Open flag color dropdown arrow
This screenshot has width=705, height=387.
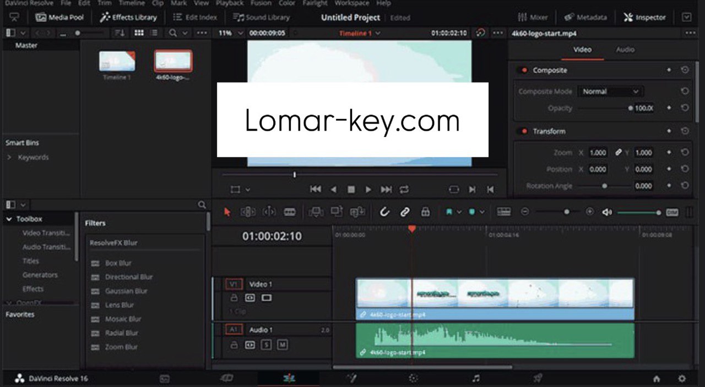(x=459, y=212)
